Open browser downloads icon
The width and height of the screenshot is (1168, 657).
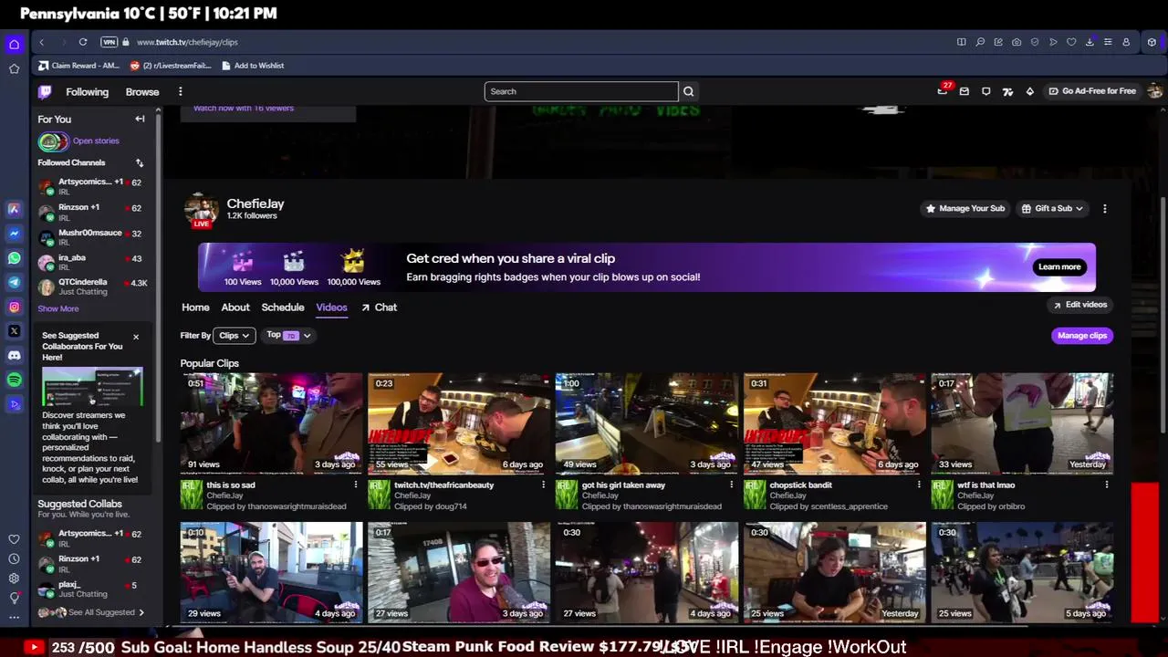(1090, 42)
